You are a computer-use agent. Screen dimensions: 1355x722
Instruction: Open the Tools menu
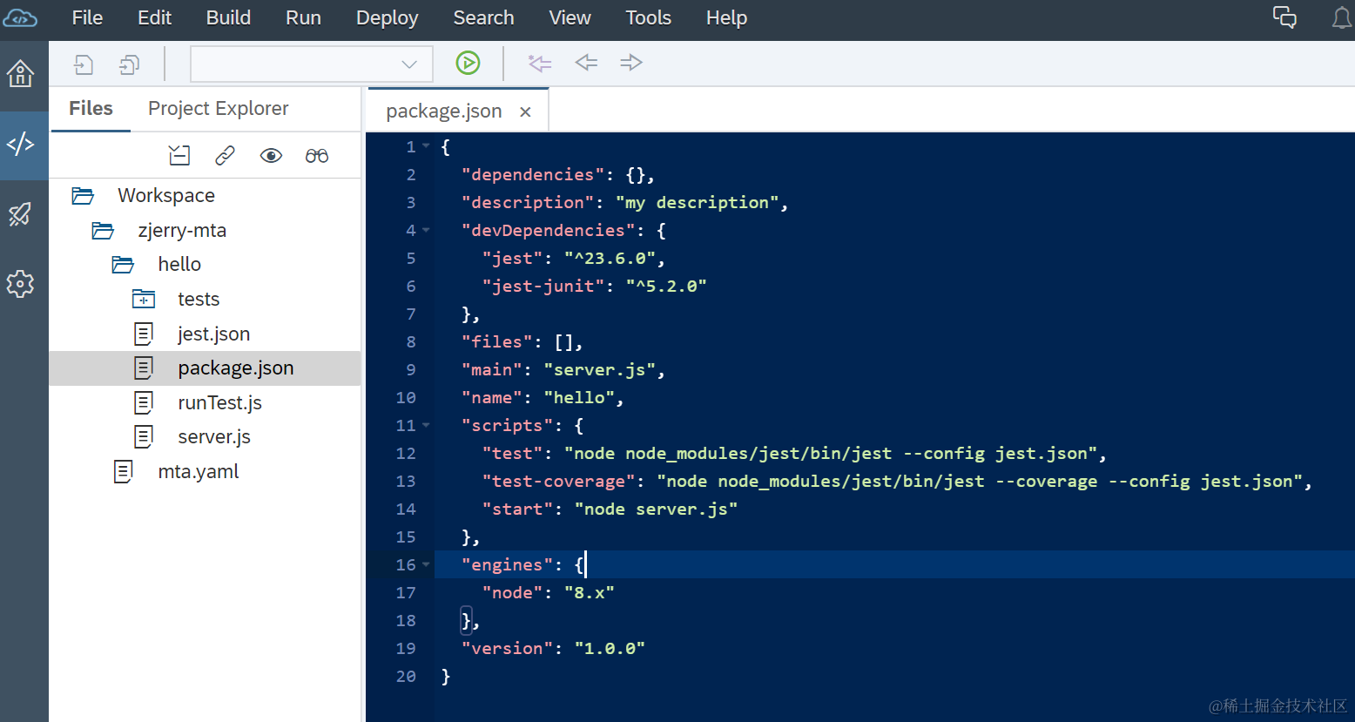[x=648, y=18]
